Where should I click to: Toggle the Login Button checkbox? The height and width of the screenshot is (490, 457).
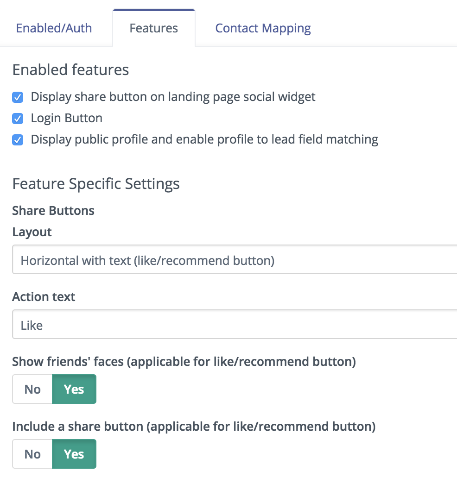[18, 119]
